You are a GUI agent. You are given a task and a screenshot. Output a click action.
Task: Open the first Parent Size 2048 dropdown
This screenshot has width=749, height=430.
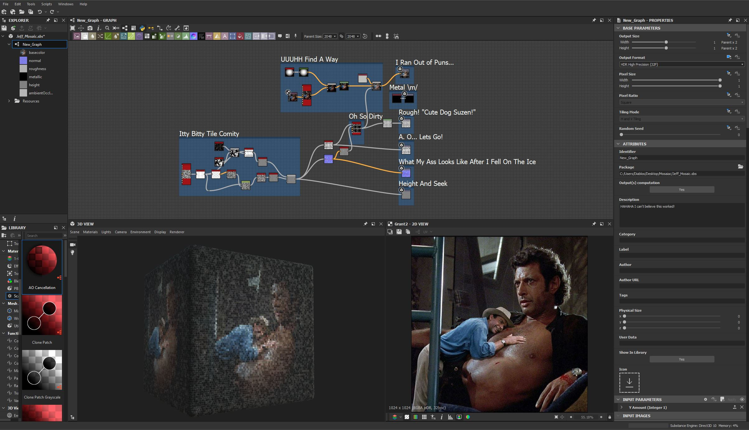coord(330,36)
